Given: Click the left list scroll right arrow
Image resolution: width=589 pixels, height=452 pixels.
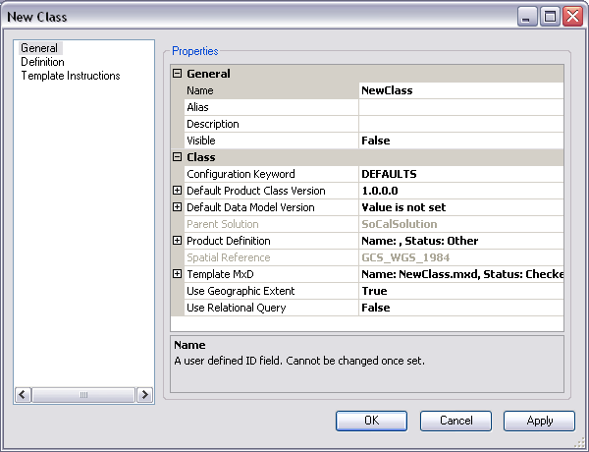Looking at the screenshot, I should pos(145,395).
